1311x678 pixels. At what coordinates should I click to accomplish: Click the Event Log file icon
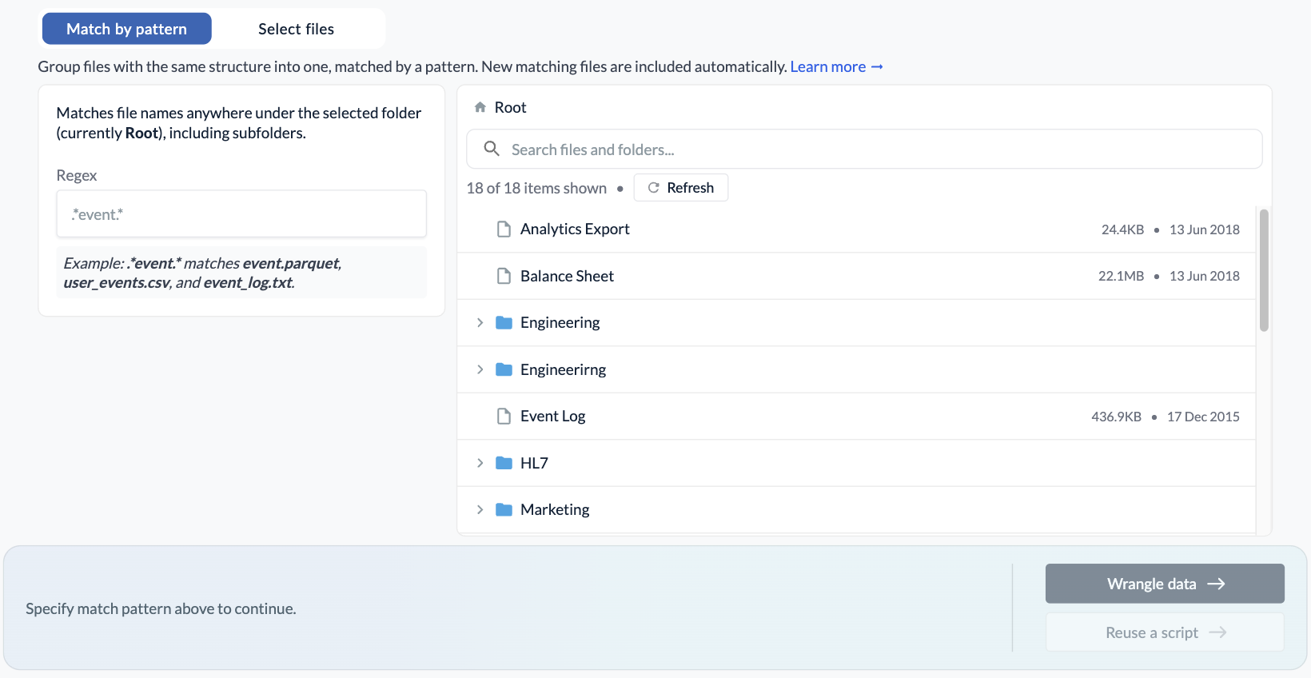[x=504, y=416]
